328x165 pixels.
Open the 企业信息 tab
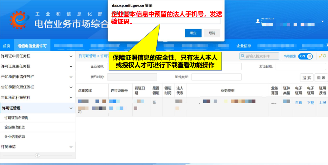click(x=244, y=46)
